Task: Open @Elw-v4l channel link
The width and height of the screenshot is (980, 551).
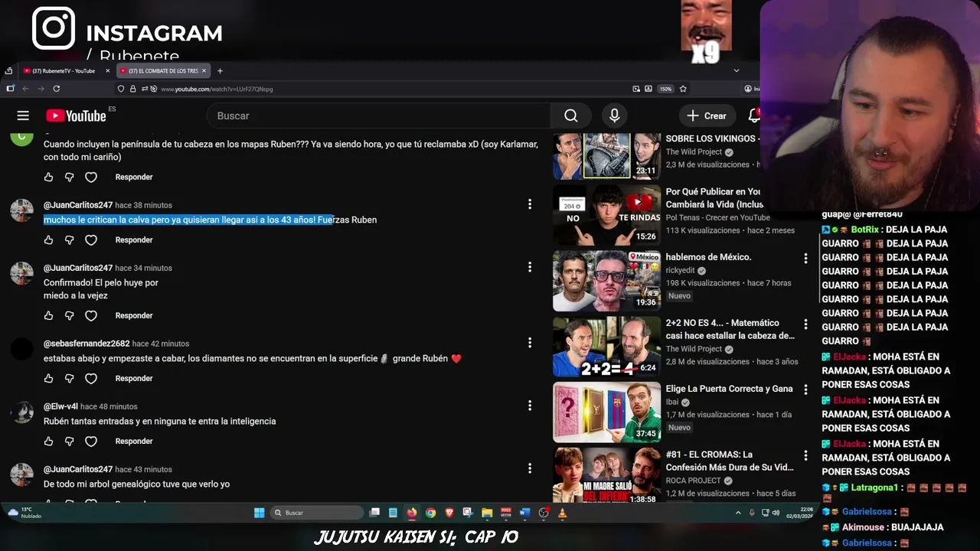Action: [x=60, y=406]
